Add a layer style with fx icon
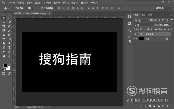This screenshot has height=109, width=174. (x=145, y=106)
